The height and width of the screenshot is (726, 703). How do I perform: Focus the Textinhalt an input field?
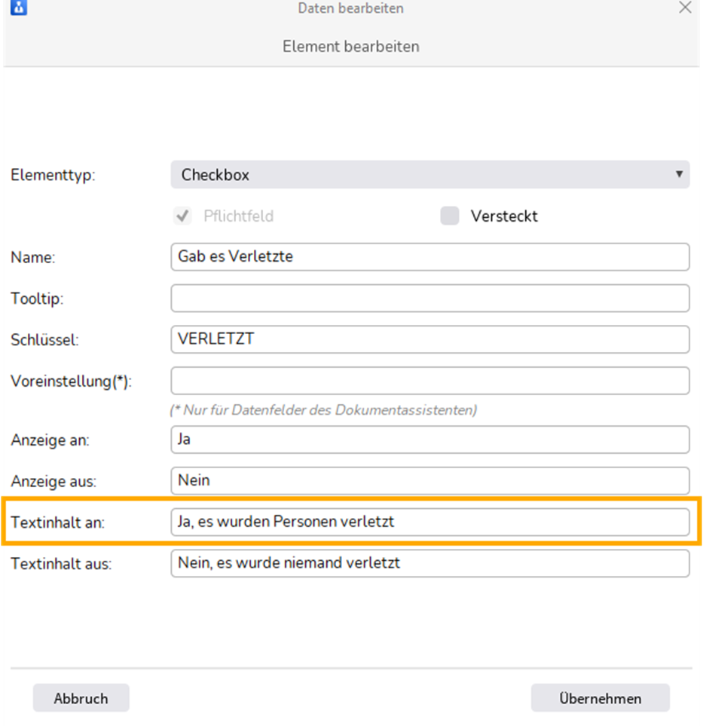coord(430,522)
